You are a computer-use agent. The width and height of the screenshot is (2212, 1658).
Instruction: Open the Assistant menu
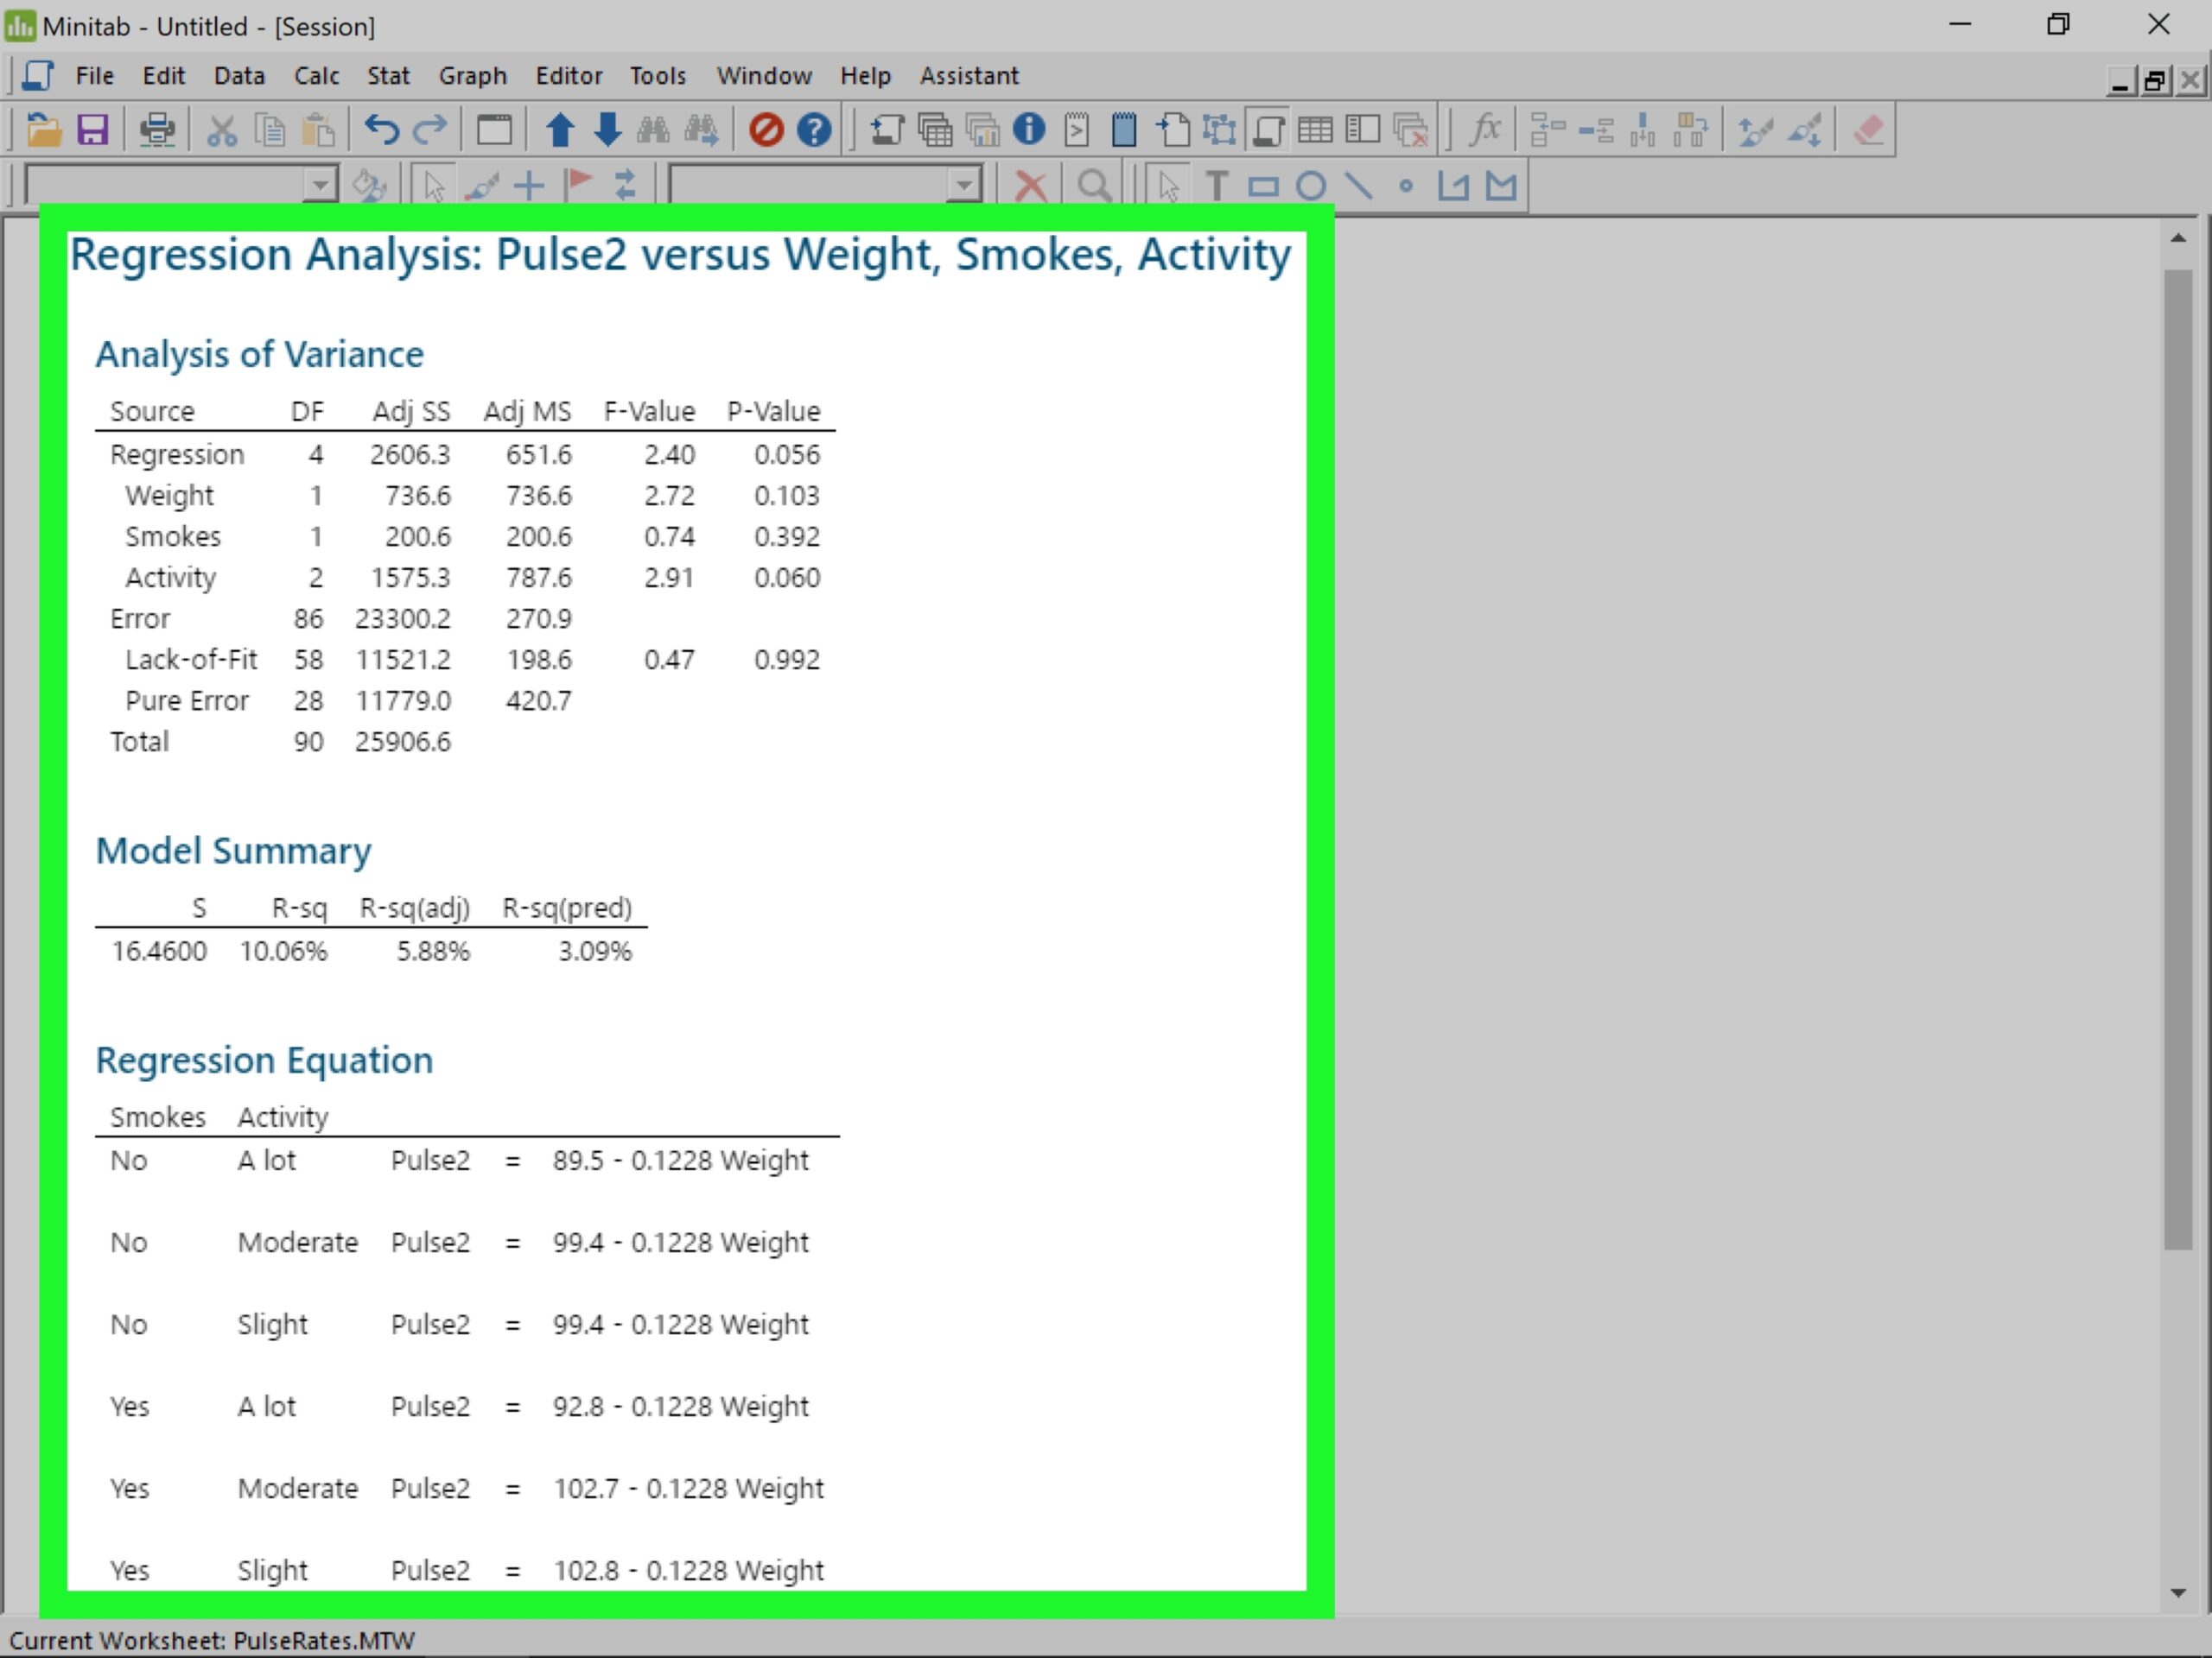click(x=969, y=76)
